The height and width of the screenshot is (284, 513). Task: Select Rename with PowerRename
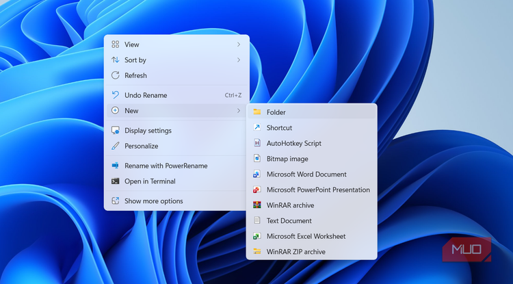click(x=176, y=166)
